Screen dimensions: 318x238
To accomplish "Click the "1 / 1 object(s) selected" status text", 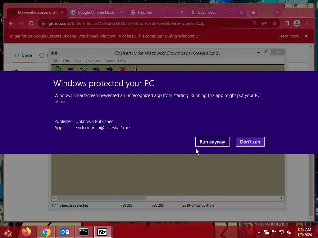I will (70, 205).
